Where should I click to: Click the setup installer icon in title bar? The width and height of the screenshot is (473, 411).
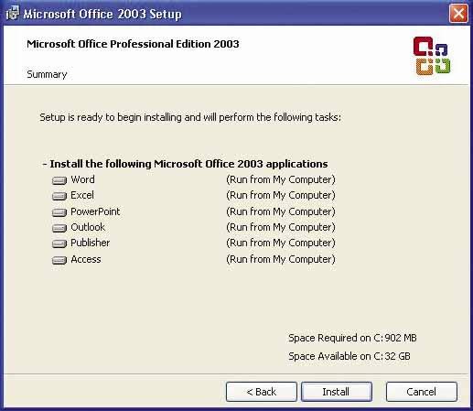12,14
